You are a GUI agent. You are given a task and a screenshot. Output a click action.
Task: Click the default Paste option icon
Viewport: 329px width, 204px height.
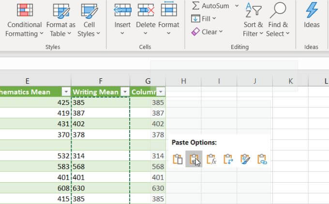(x=177, y=159)
